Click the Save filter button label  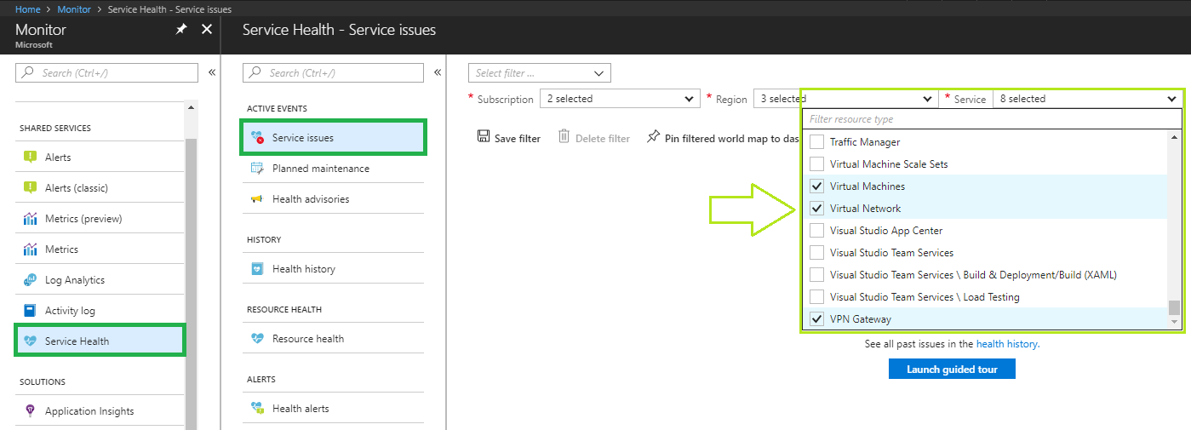518,138
